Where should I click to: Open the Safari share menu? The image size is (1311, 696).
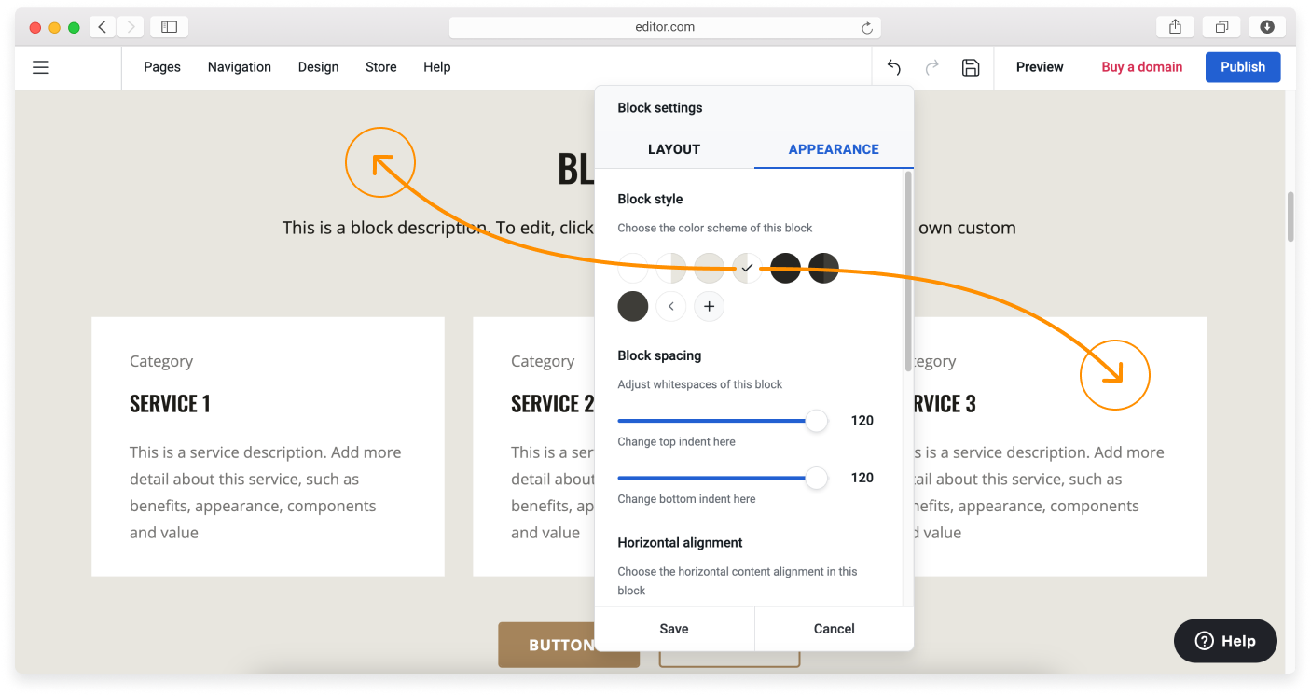pyautogui.click(x=1175, y=27)
